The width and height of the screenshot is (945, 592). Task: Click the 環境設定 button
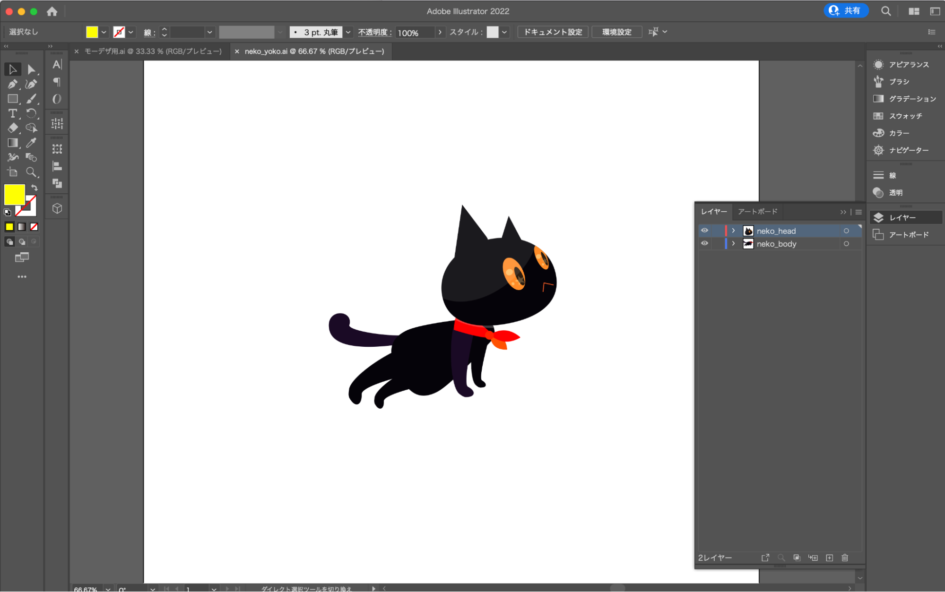click(616, 32)
